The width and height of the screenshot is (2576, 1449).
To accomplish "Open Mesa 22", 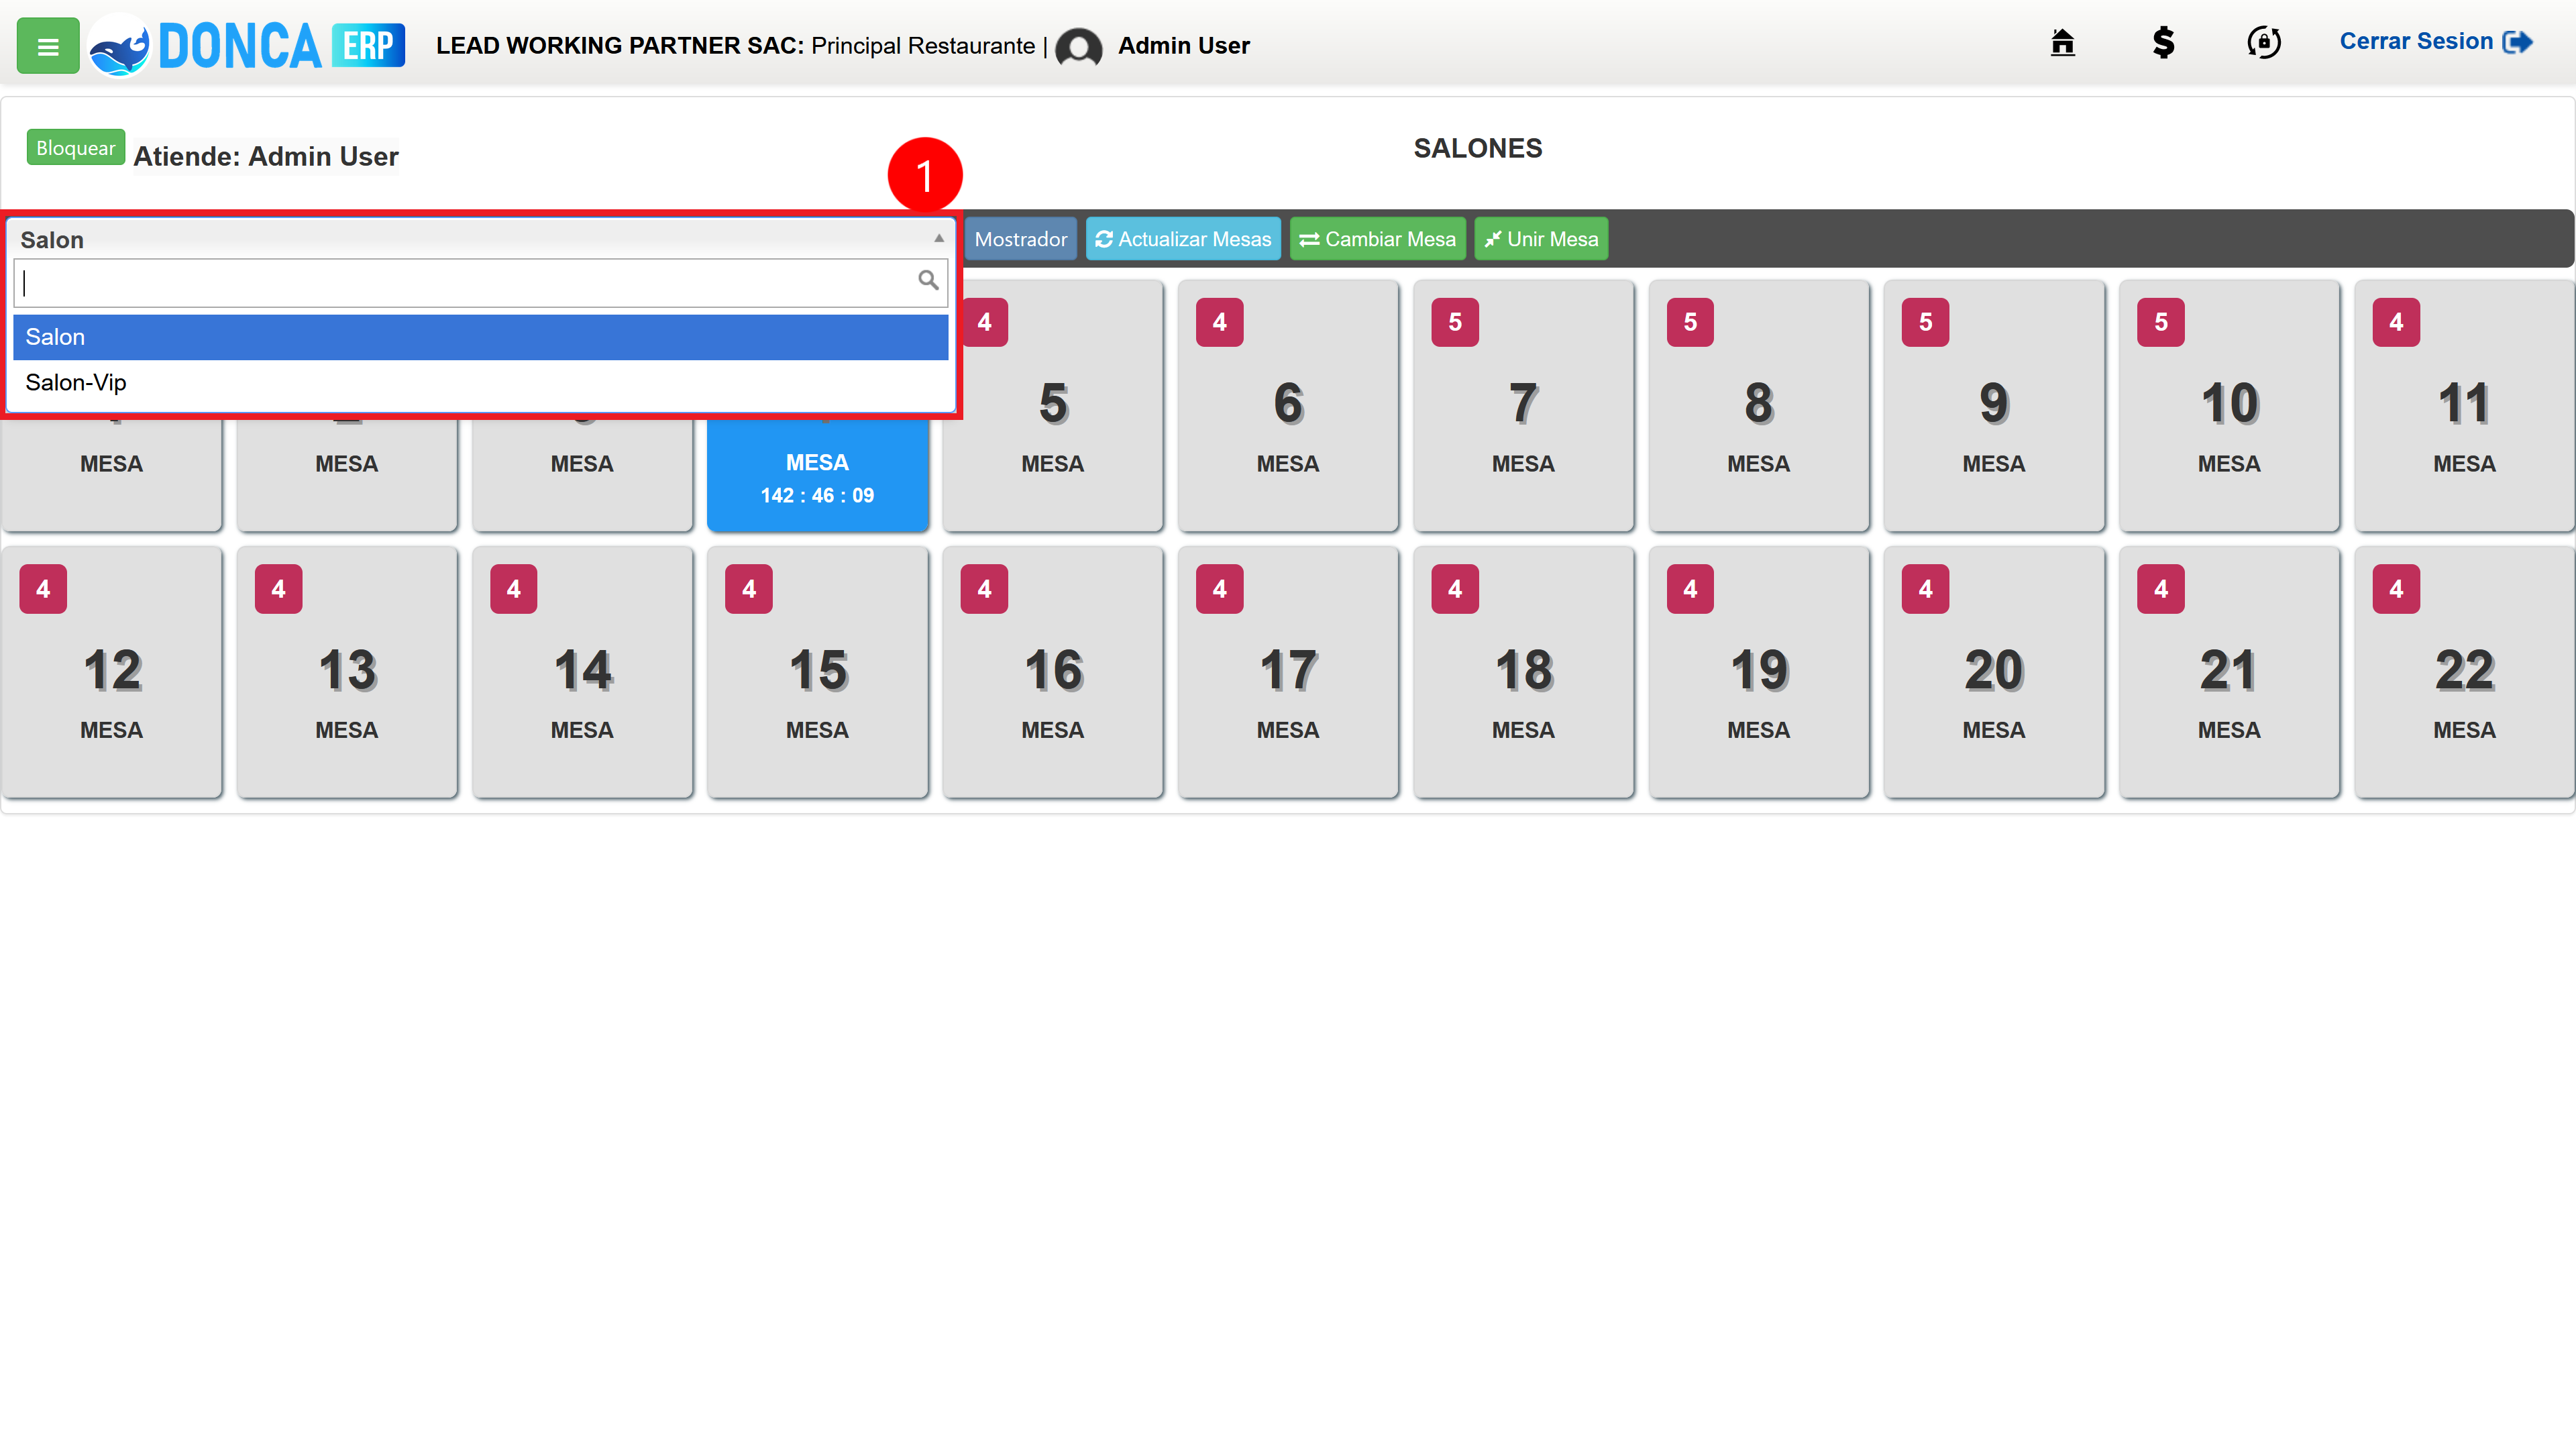I will (x=2464, y=672).
